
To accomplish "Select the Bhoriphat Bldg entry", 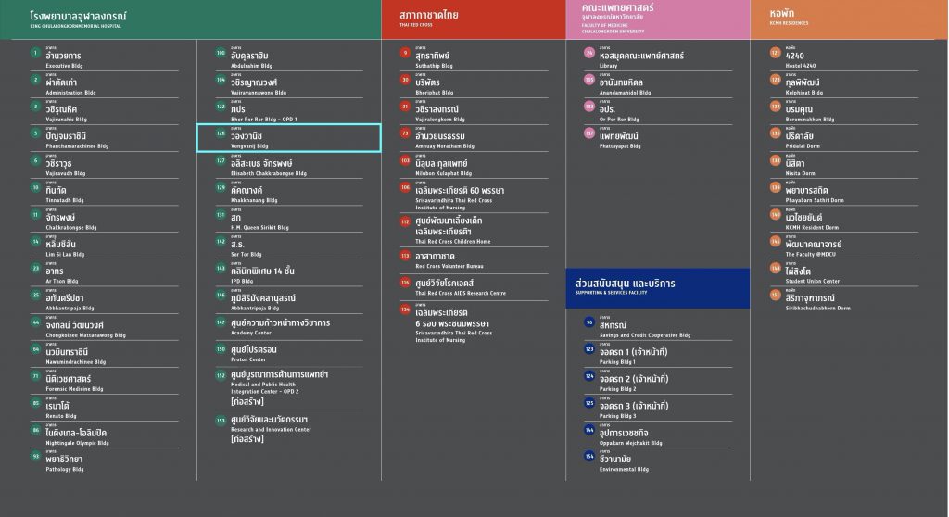I will (474, 84).
